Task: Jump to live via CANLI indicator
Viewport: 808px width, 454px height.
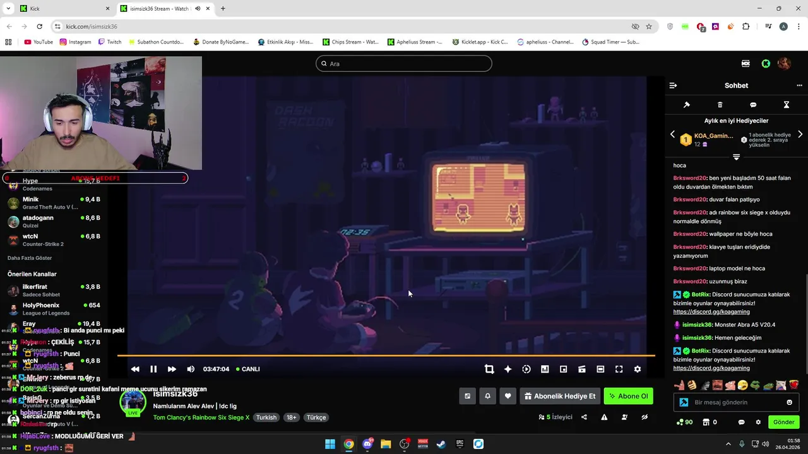Action: pyautogui.click(x=247, y=369)
